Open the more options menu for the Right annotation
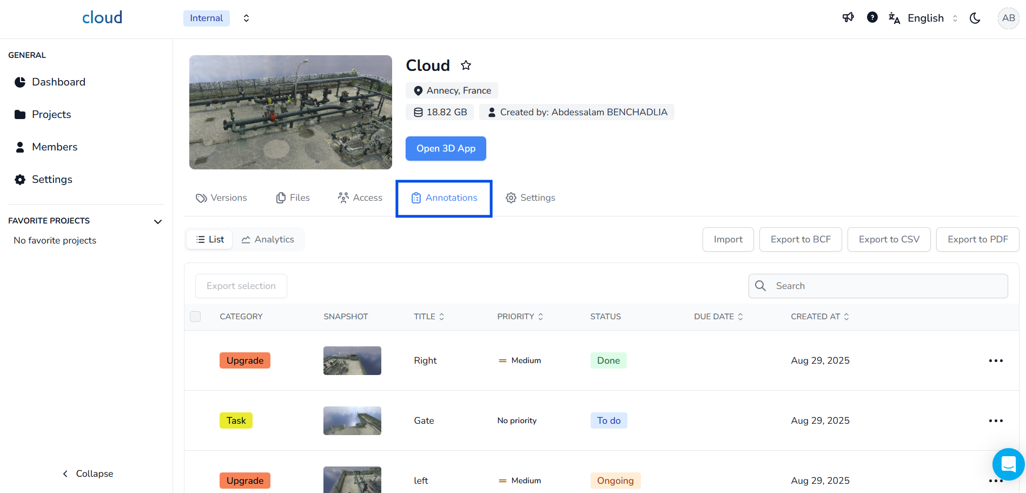This screenshot has width=1026, height=493. [995, 361]
